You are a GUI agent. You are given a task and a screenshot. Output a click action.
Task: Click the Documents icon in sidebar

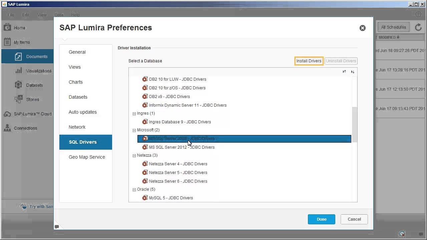coord(18,57)
